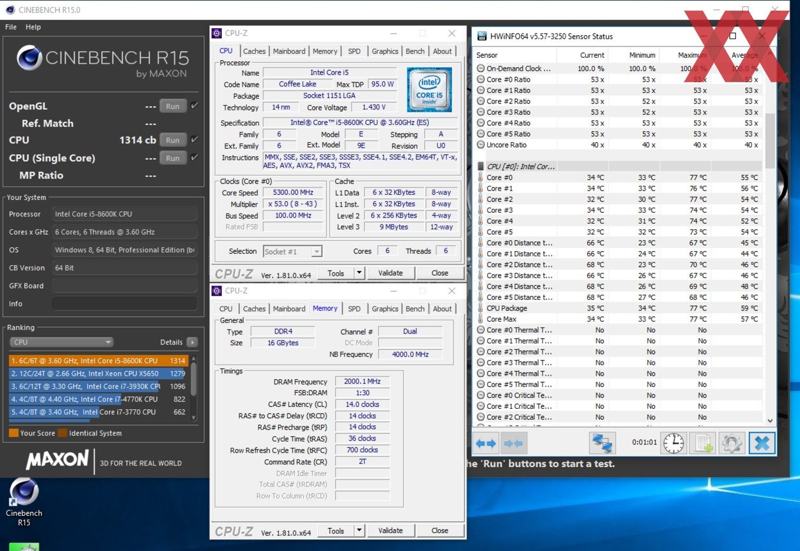Click the On-Demand Clock sensor icon

pos(481,69)
